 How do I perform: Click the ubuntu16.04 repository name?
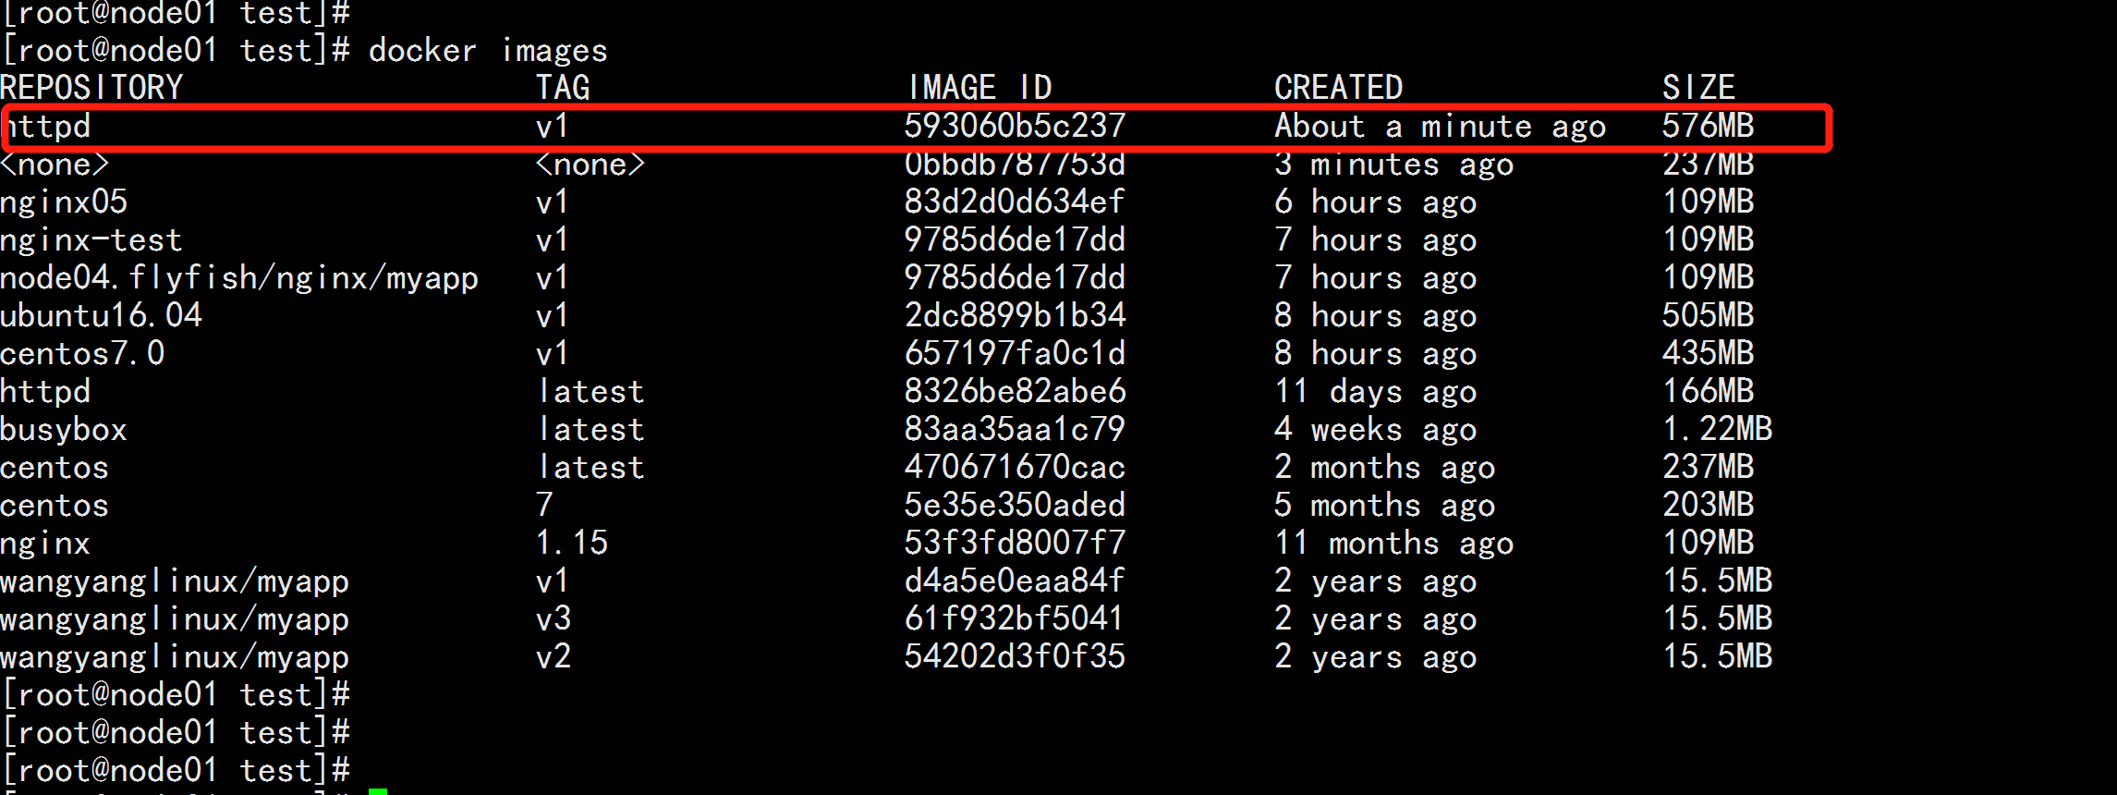[x=101, y=315]
